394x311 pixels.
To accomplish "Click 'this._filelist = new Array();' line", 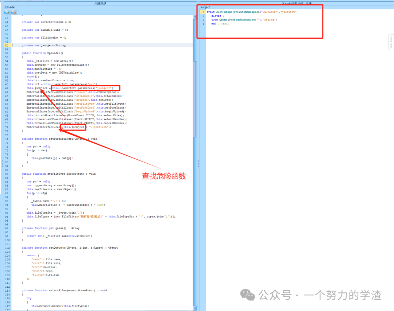I will click(x=50, y=61).
